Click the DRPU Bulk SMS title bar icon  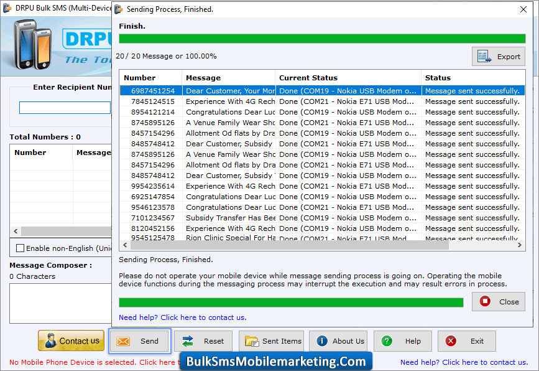click(x=7, y=8)
